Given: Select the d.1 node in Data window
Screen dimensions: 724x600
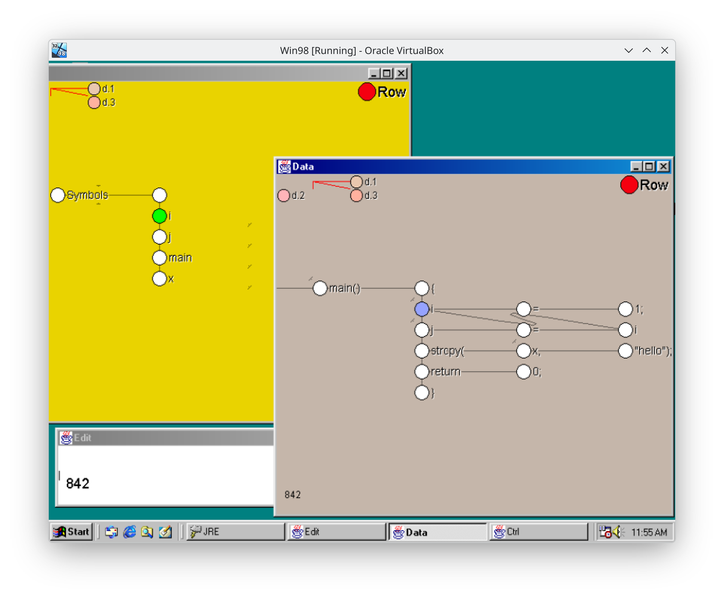Looking at the screenshot, I should coord(356,182).
